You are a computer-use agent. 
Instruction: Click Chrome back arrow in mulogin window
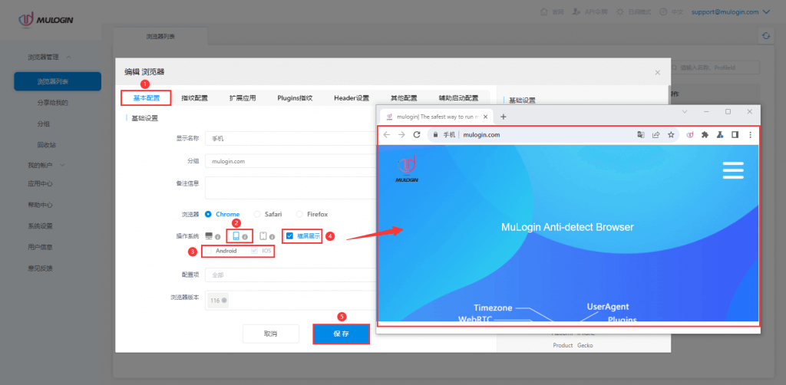[x=387, y=135]
